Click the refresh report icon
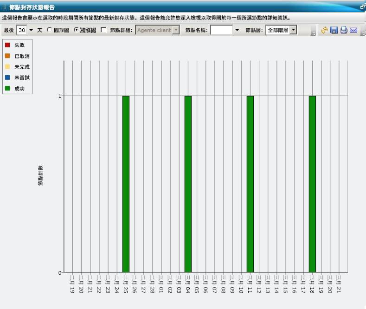 point(324,30)
